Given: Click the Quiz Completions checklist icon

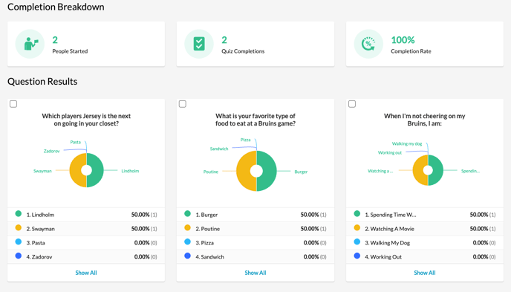Looking at the screenshot, I should (199, 44).
